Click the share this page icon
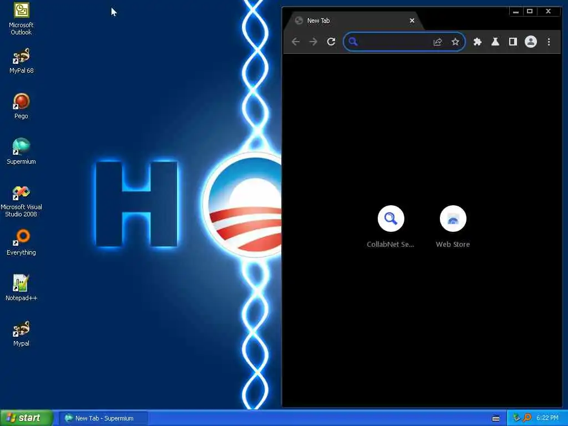The height and width of the screenshot is (426, 568). [438, 42]
